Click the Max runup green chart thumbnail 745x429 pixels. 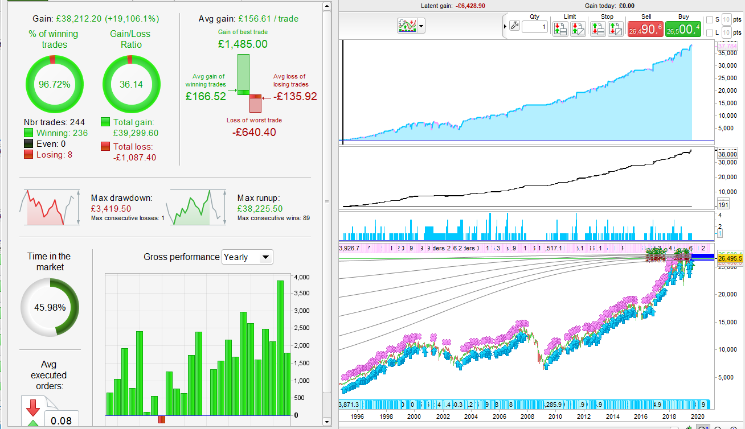198,208
